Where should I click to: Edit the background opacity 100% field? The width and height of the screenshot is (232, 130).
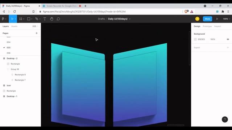tap(213, 39)
